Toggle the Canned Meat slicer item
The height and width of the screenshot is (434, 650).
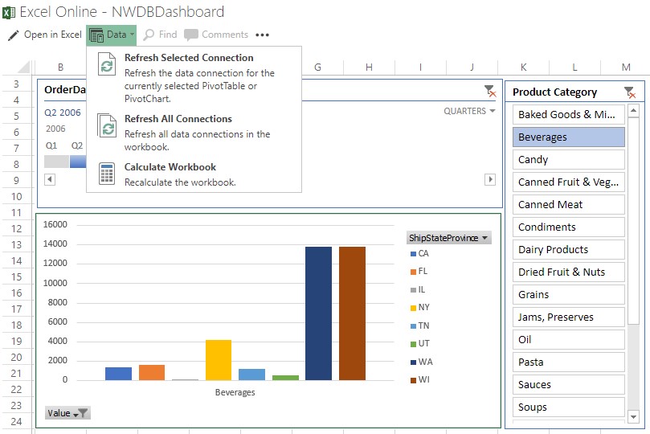pos(568,204)
